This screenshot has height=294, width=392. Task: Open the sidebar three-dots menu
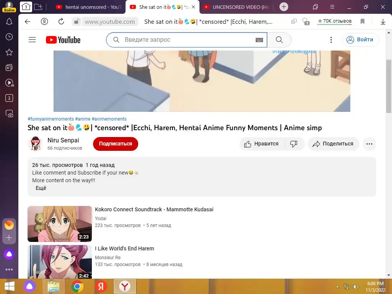pos(9,269)
